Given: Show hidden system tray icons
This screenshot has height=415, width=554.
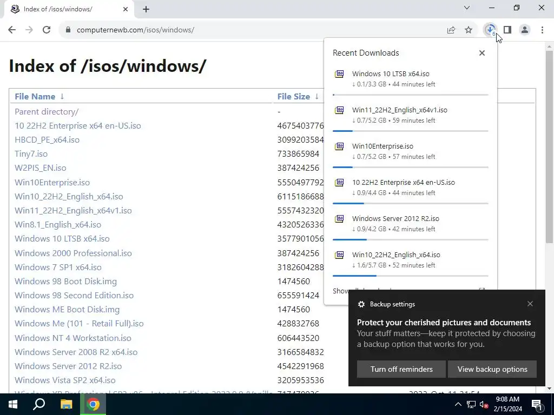Looking at the screenshot, I should [x=458, y=404].
